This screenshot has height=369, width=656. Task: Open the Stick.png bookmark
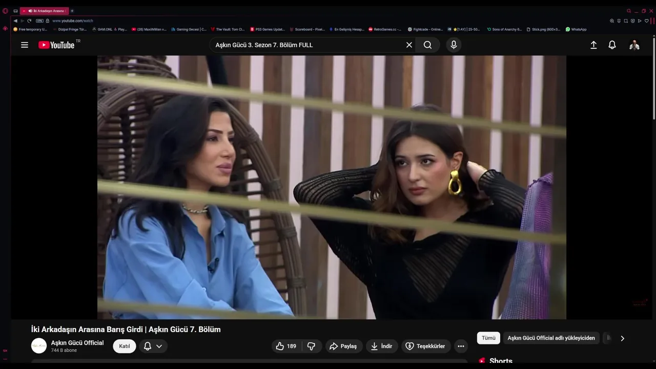pos(544,29)
